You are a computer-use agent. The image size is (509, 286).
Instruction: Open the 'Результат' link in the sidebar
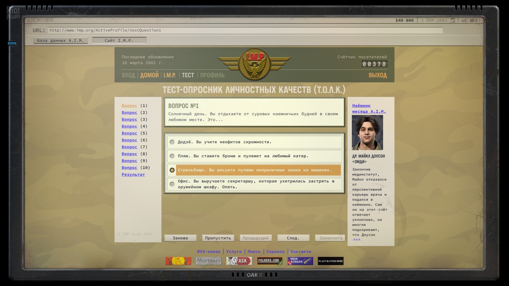pyautogui.click(x=133, y=175)
